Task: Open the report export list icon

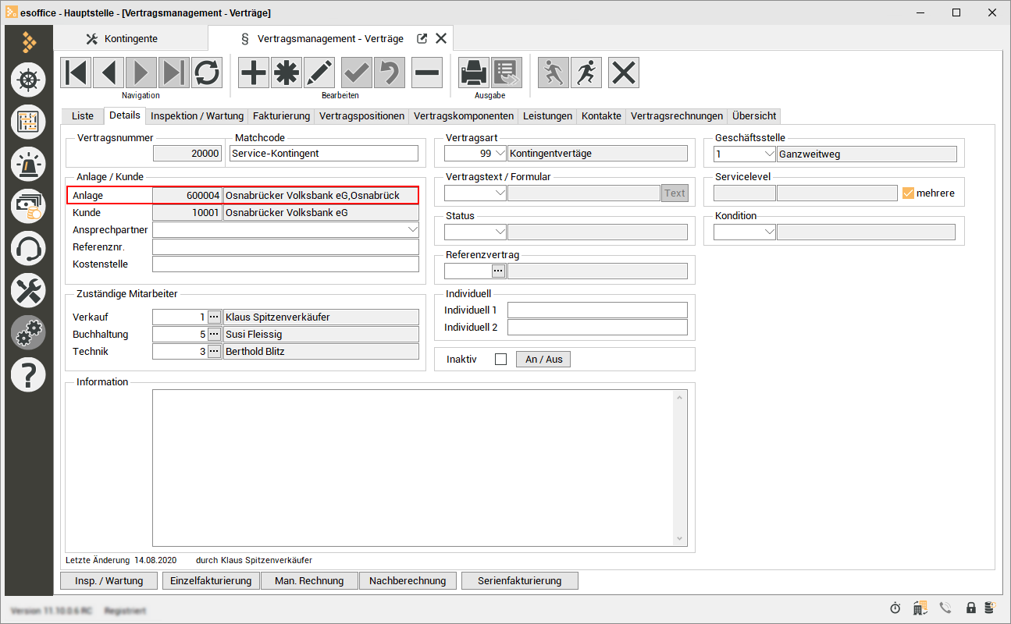Action: (507, 73)
